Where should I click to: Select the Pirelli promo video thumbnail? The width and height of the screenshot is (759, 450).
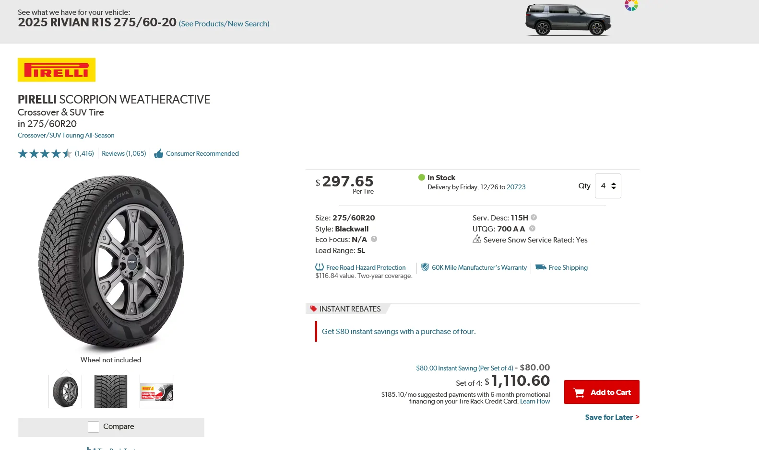click(156, 392)
